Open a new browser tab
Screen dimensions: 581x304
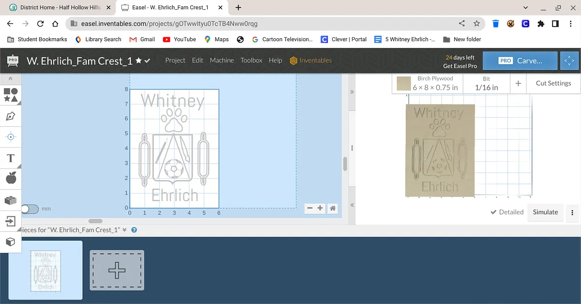click(238, 8)
